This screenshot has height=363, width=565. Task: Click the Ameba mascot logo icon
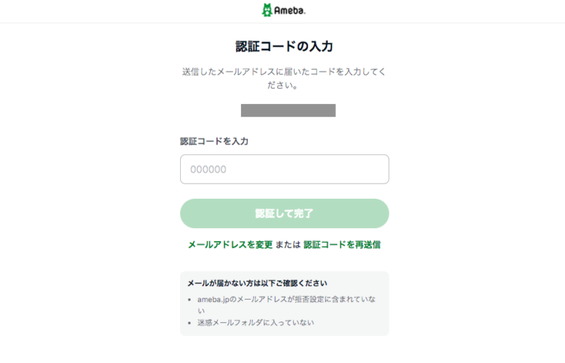pos(267,10)
